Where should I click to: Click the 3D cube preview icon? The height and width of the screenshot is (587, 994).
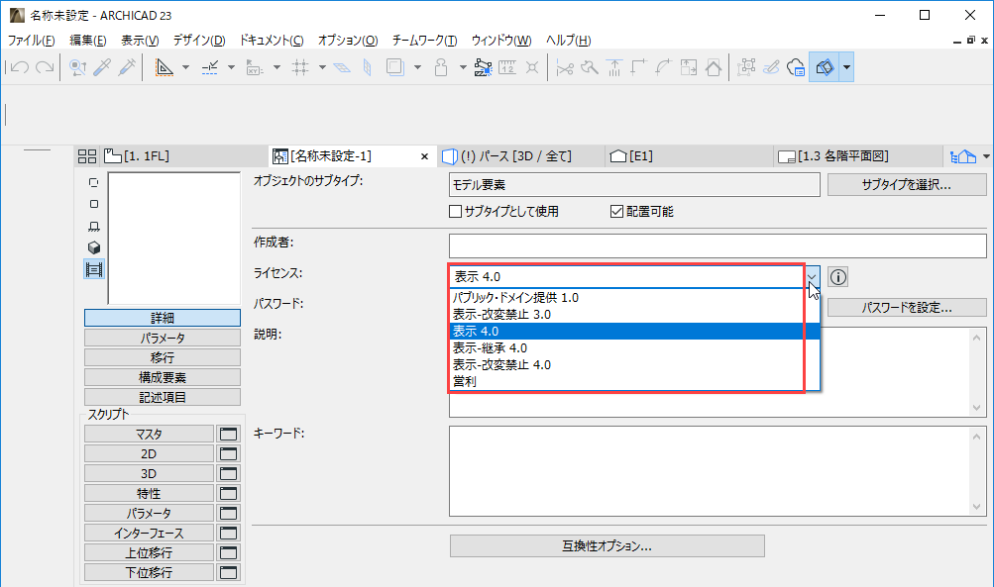coord(94,247)
